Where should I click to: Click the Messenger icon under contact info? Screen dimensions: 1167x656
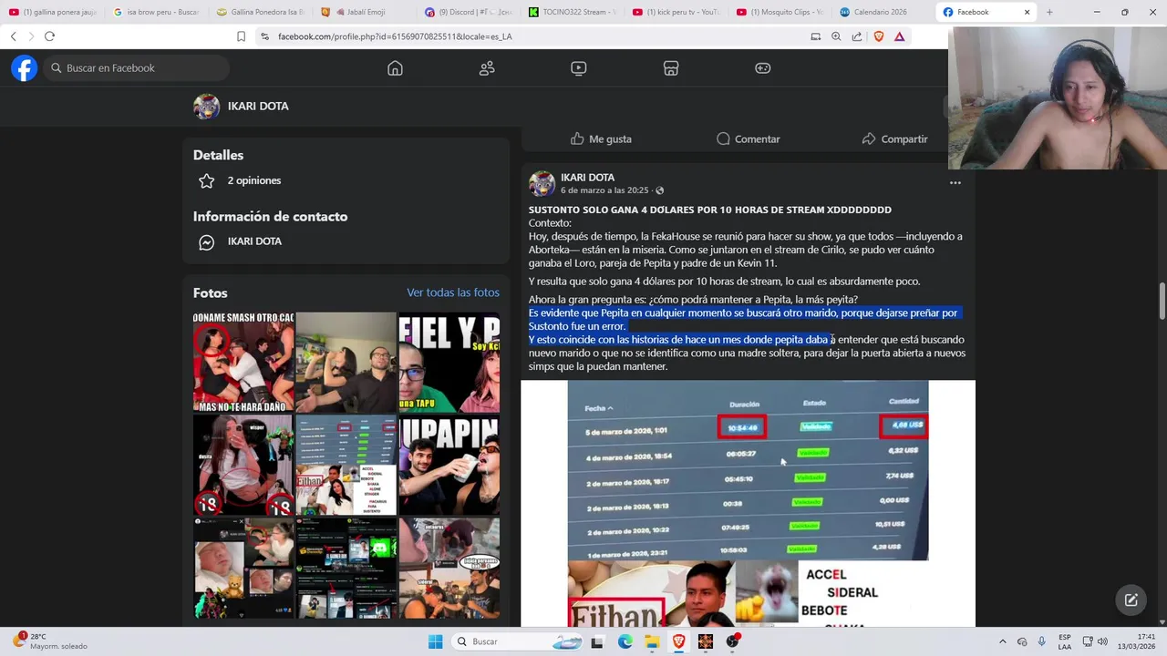click(207, 242)
